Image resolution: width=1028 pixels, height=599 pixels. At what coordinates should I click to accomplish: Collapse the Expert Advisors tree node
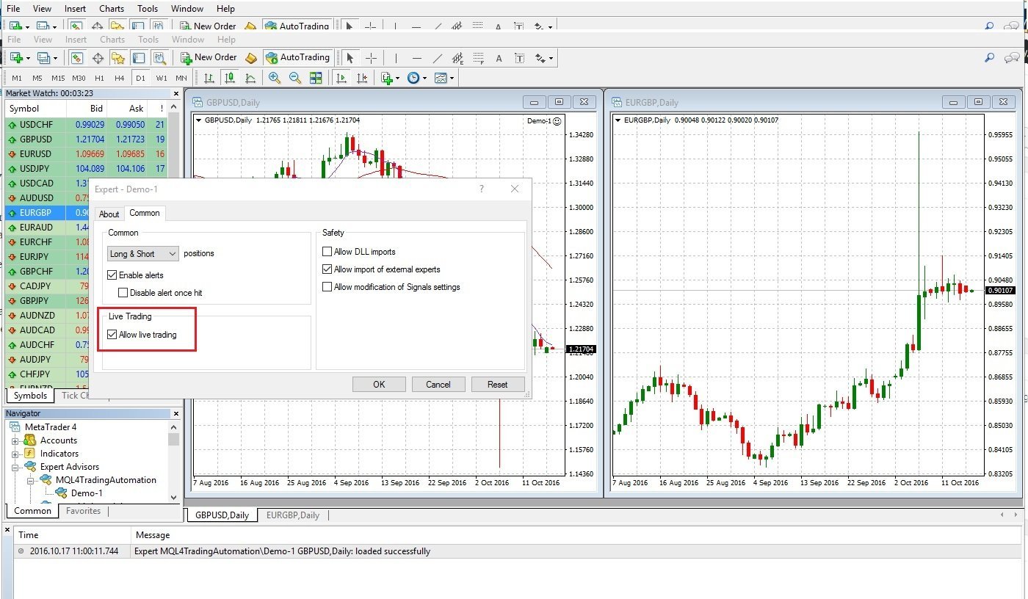[x=15, y=467]
